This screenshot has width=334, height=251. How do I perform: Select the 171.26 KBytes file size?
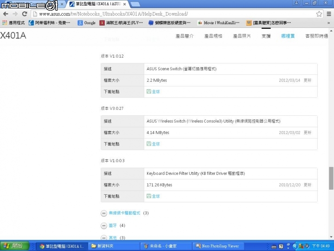[x=159, y=185]
